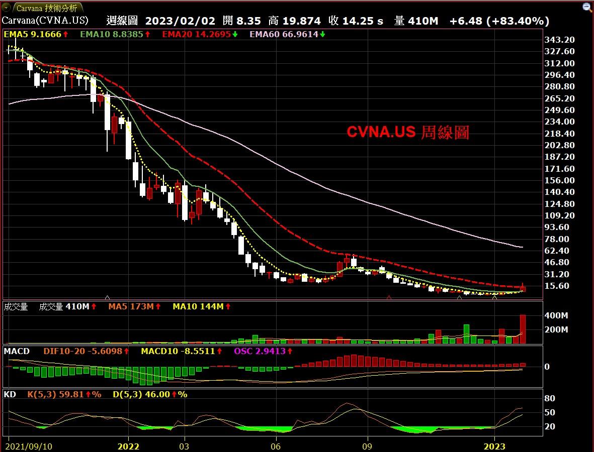Click the Carvana(CVNA.US) stock name
The image size is (594, 452).
pos(45,20)
